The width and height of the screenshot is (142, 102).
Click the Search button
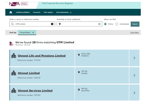click(135, 24)
